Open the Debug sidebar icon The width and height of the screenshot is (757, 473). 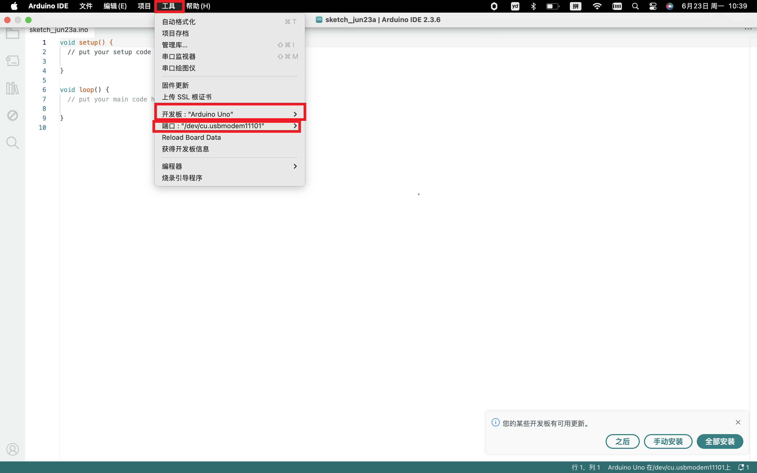[x=13, y=115]
